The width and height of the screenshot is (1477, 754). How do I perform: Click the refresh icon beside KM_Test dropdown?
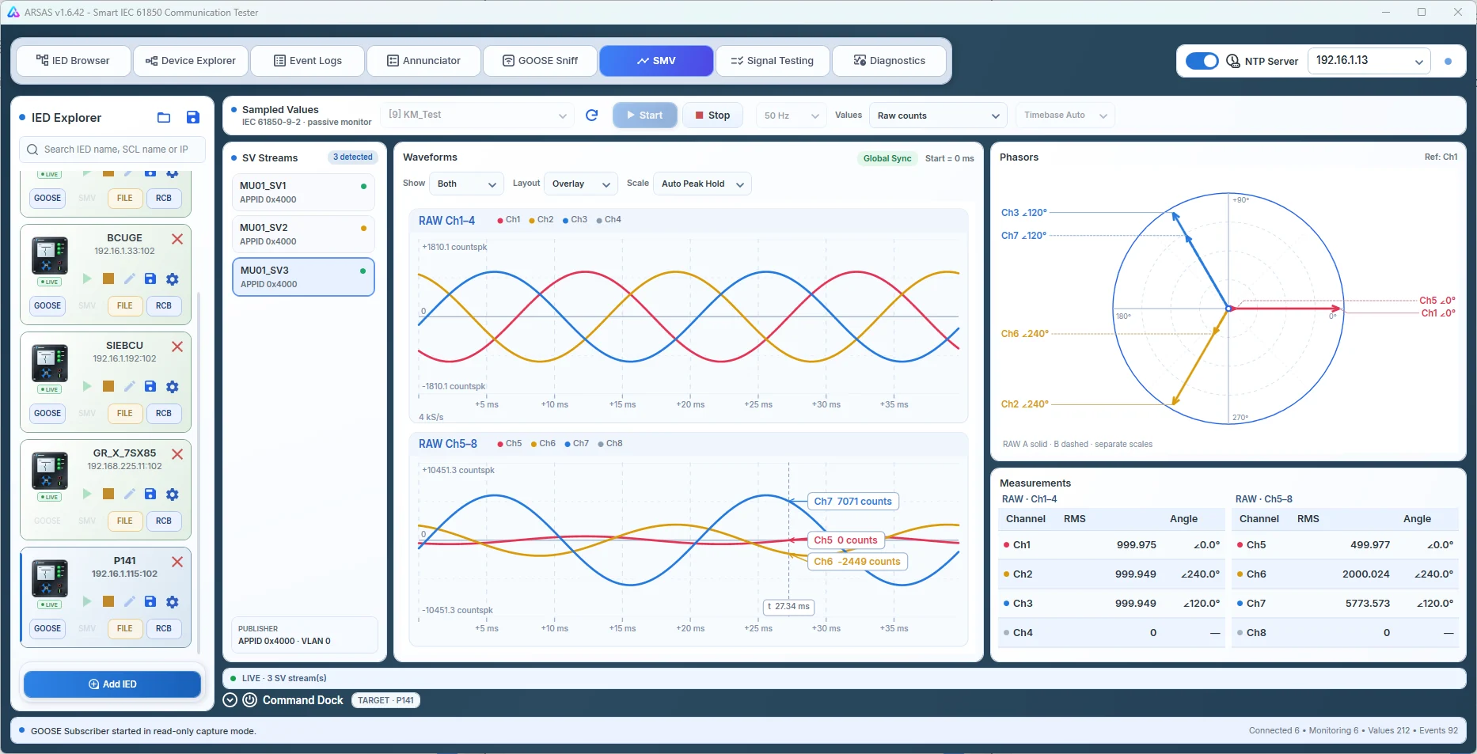[x=591, y=116]
